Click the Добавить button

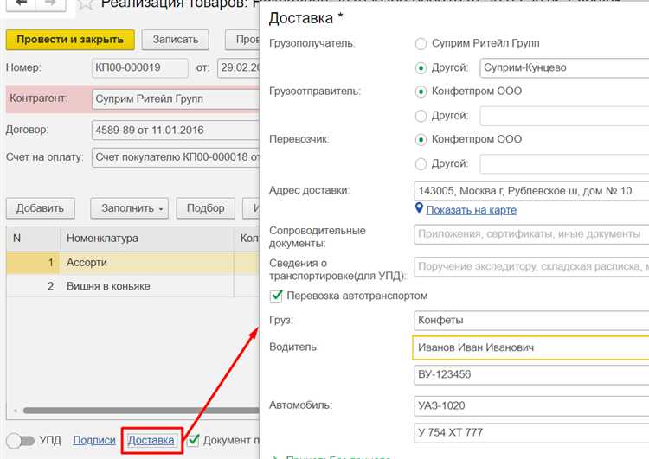click(x=40, y=208)
